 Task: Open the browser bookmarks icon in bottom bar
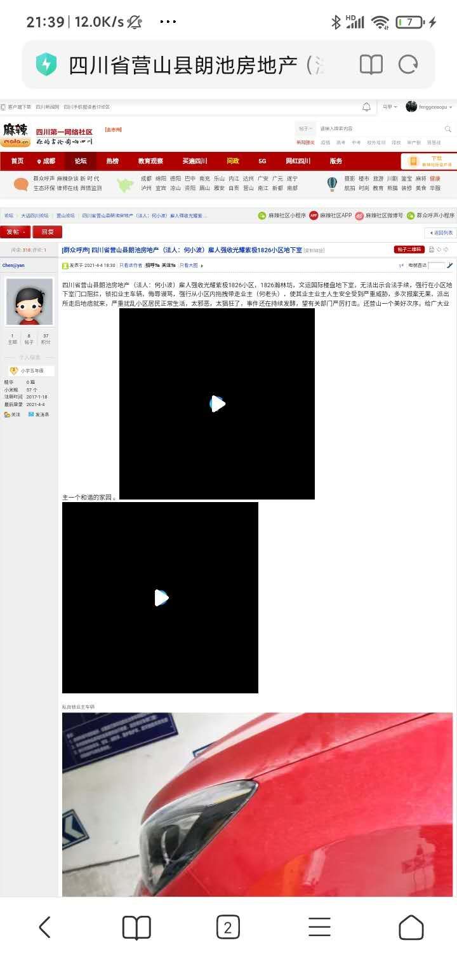tap(136, 927)
